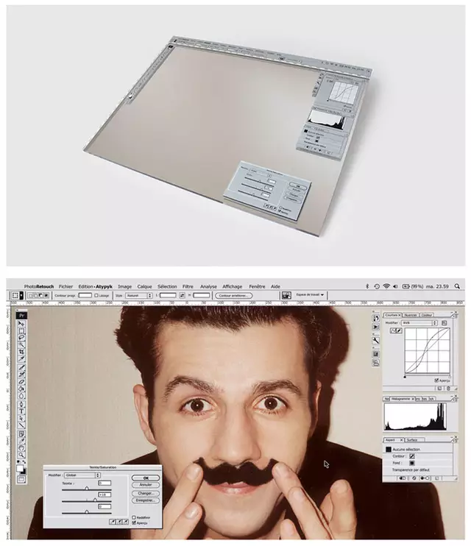471x546 pixels.
Task: Toggle Aperçu checkbox in Courbes panel
Action: click(436, 380)
